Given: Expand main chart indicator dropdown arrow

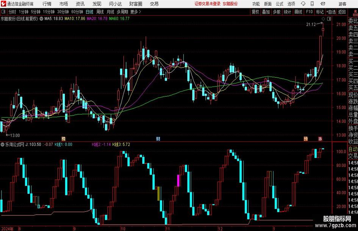Looking at the screenshot, I should pos(41,19).
